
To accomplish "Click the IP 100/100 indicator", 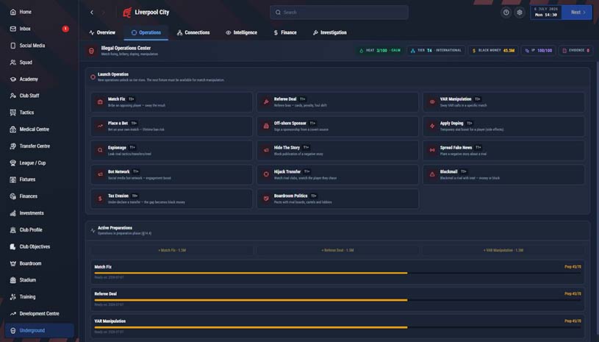I will 539,51.
